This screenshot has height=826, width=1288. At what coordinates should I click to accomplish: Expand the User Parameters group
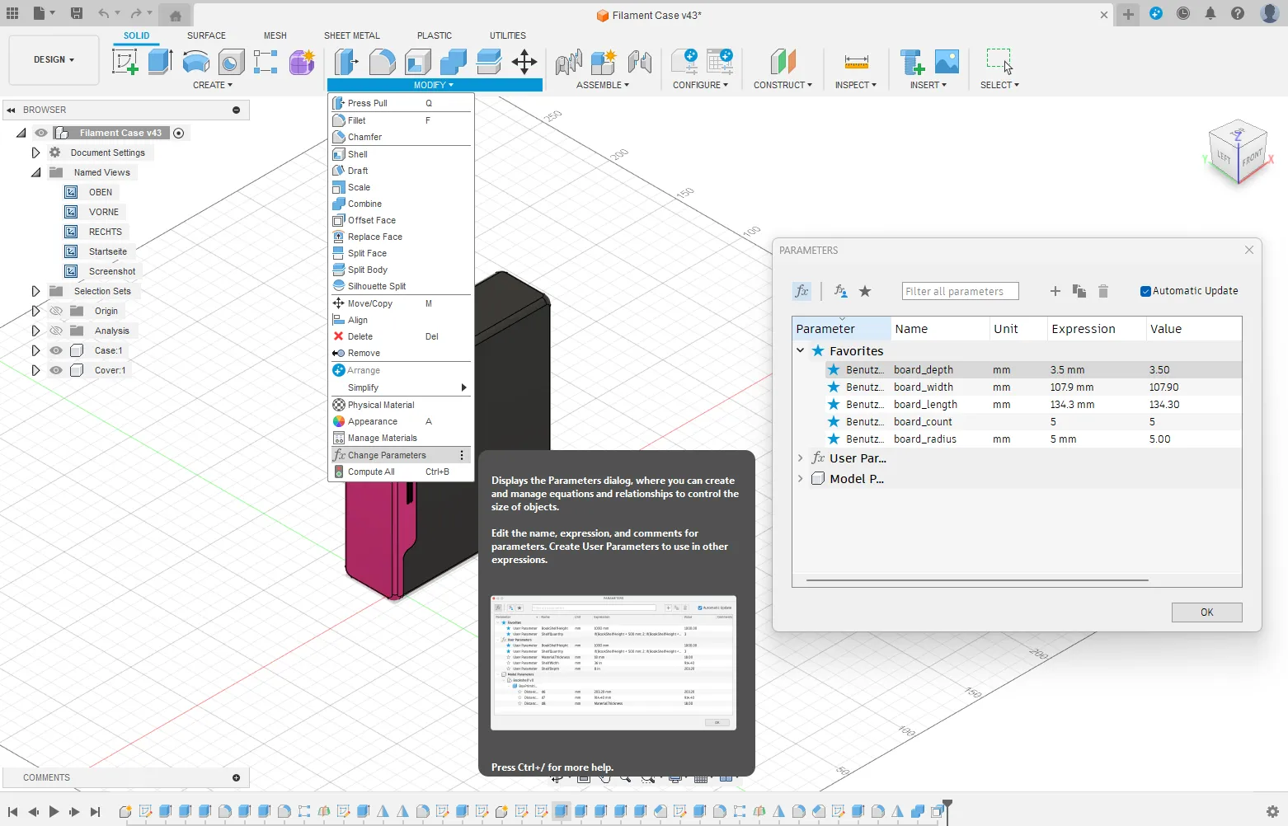pyautogui.click(x=800, y=458)
